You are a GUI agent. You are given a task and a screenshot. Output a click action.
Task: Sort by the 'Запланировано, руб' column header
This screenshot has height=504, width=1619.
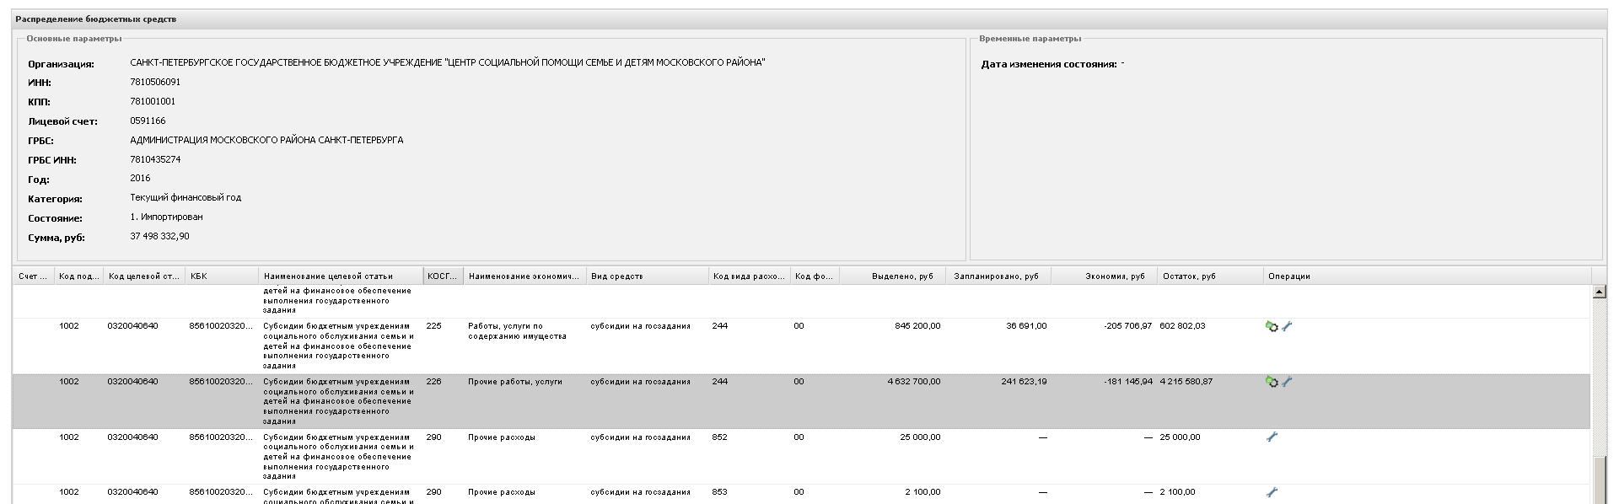(x=998, y=276)
